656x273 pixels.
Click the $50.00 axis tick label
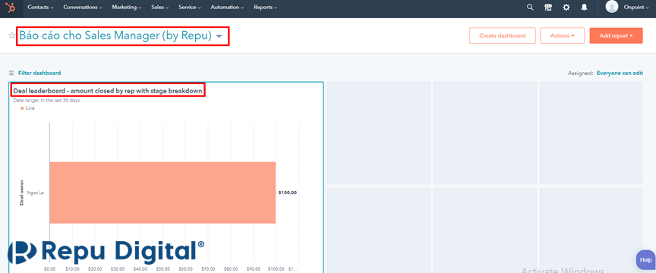pyautogui.click(x=162, y=268)
